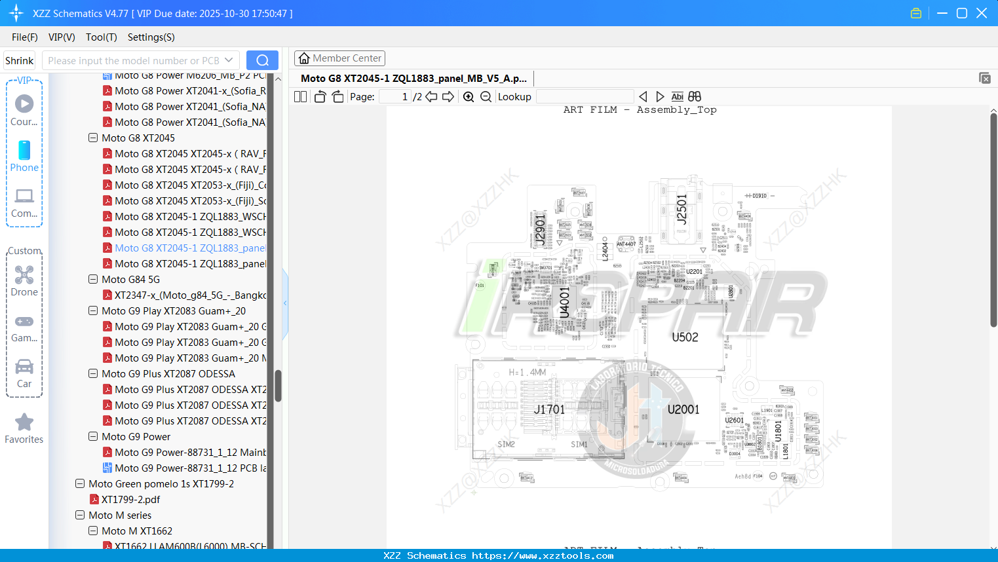Select the highlighted blue ZQL1883_panel file

190,248
